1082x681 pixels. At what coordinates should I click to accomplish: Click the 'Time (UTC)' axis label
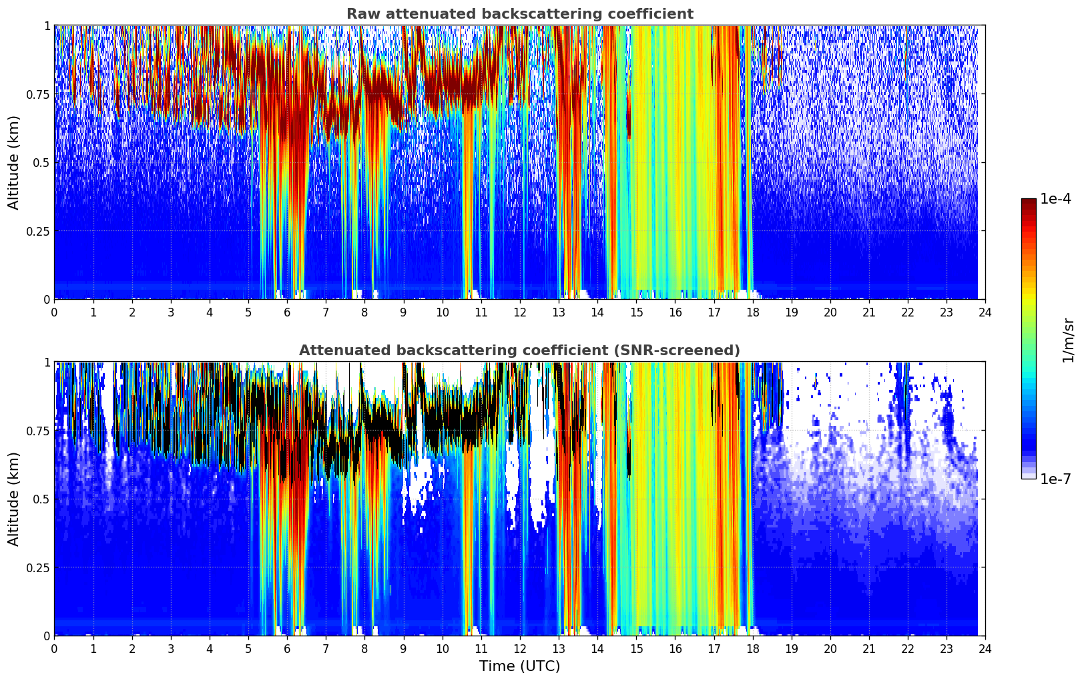click(x=519, y=666)
